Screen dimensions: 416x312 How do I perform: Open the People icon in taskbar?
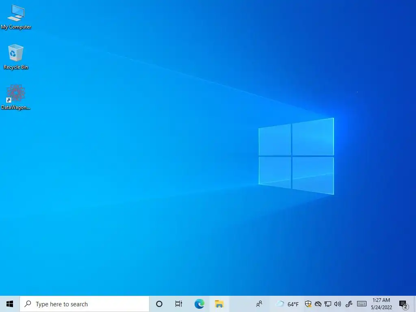pyautogui.click(x=259, y=304)
